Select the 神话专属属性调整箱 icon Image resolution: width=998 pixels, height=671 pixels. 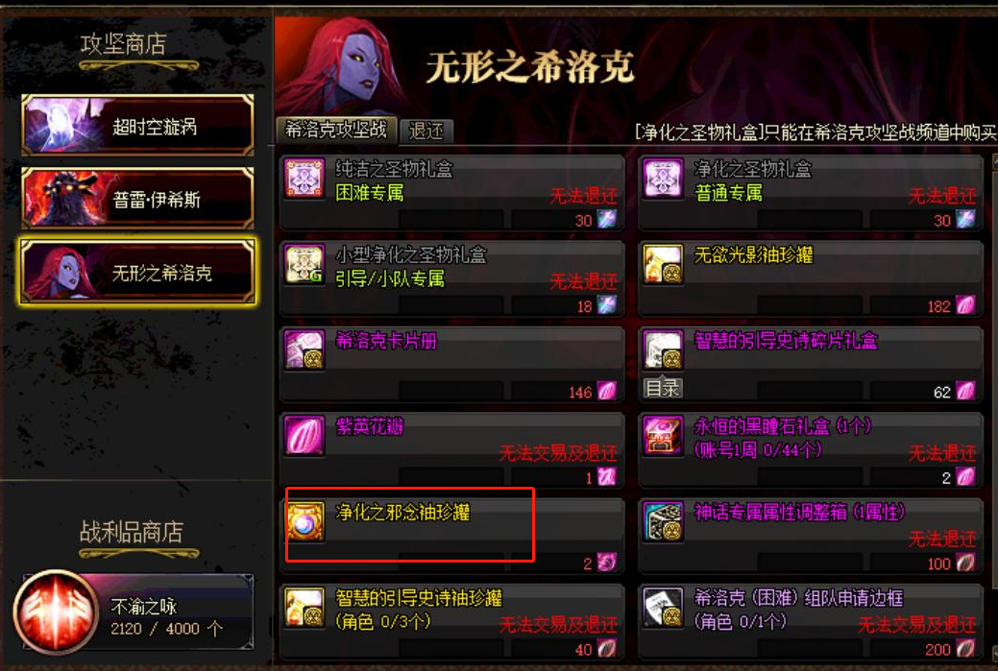click(663, 522)
